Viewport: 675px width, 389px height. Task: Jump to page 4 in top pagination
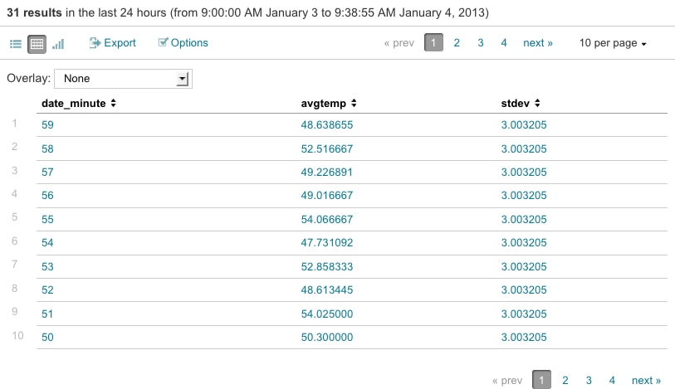click(x=503, y=42)
